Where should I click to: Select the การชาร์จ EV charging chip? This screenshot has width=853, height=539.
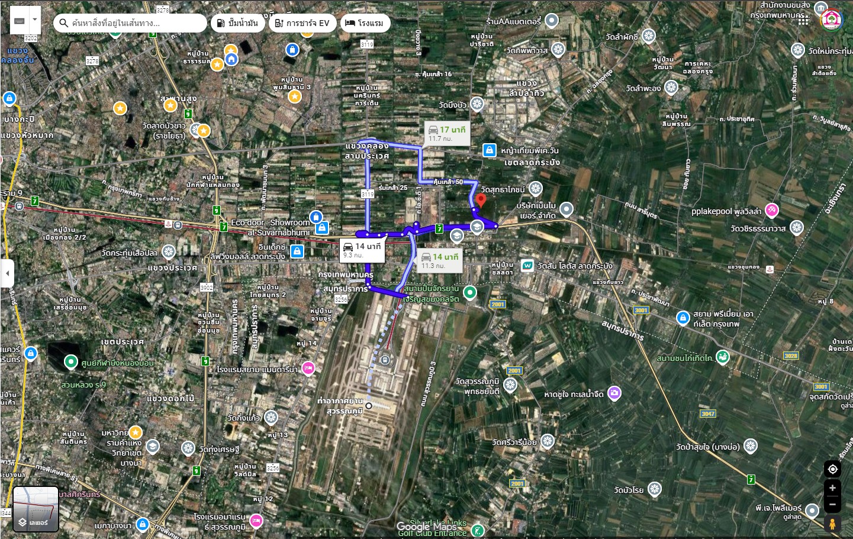(x=302, y=23)
